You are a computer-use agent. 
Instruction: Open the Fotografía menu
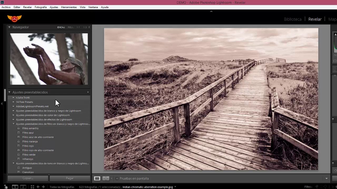(x=41, y=7)
